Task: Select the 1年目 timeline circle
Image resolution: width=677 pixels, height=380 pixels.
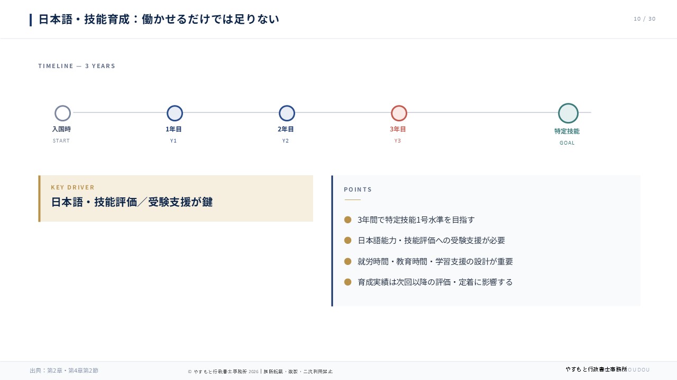Action: click(175, 113)
